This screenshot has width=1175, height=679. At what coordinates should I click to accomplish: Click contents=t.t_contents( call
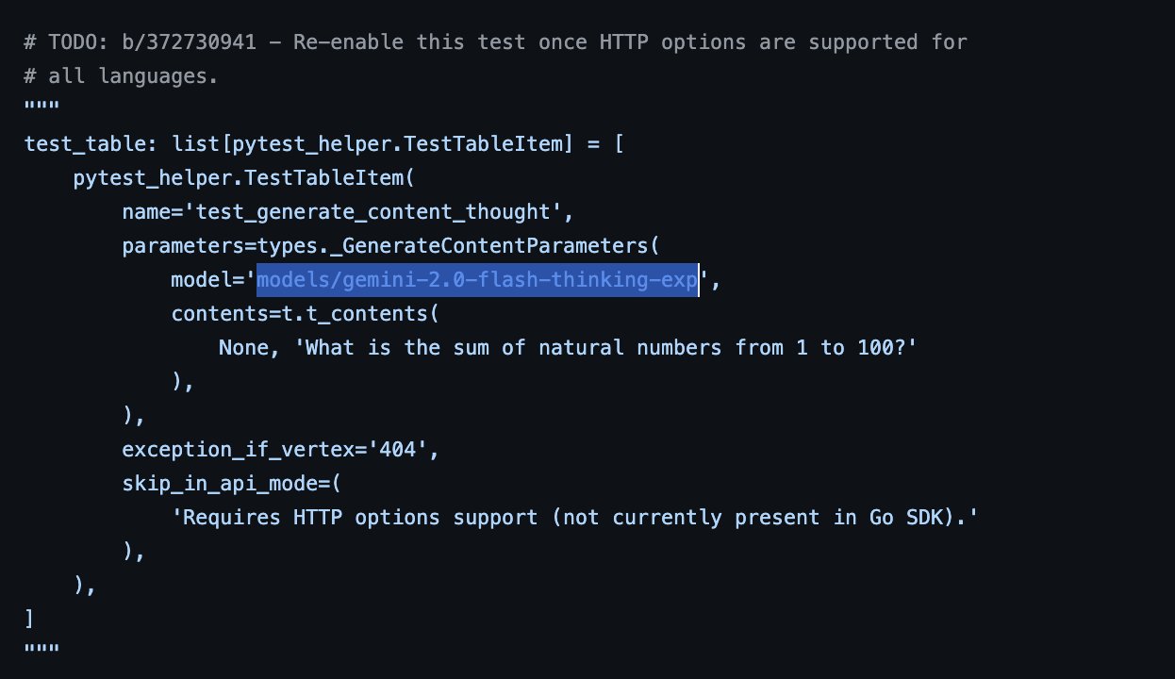point(306,314)
